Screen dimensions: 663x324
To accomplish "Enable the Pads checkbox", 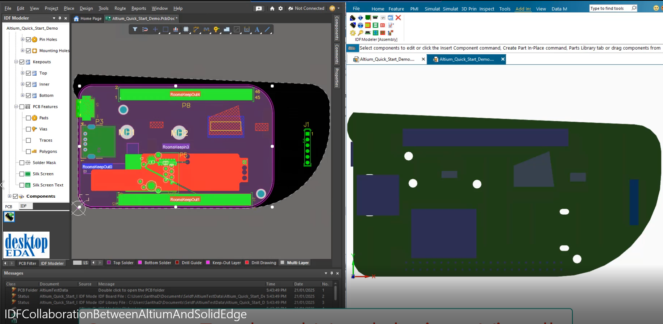I will tap(28, 118).
